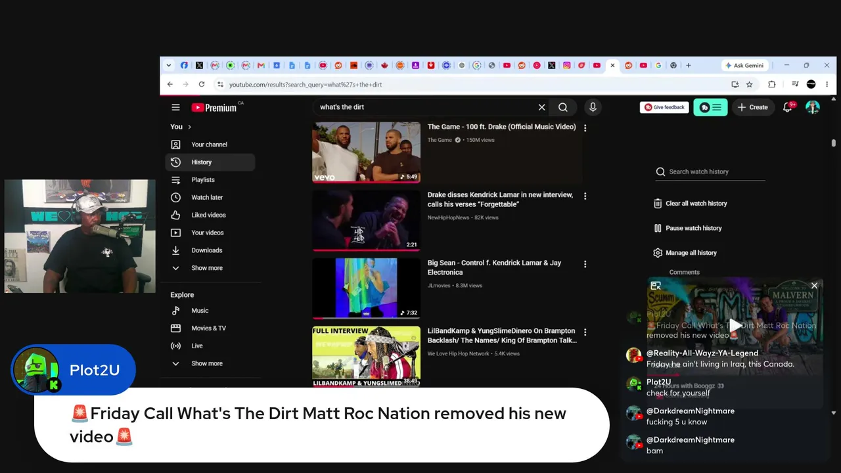
Task: Open the Live explore section
Action: 197,346
